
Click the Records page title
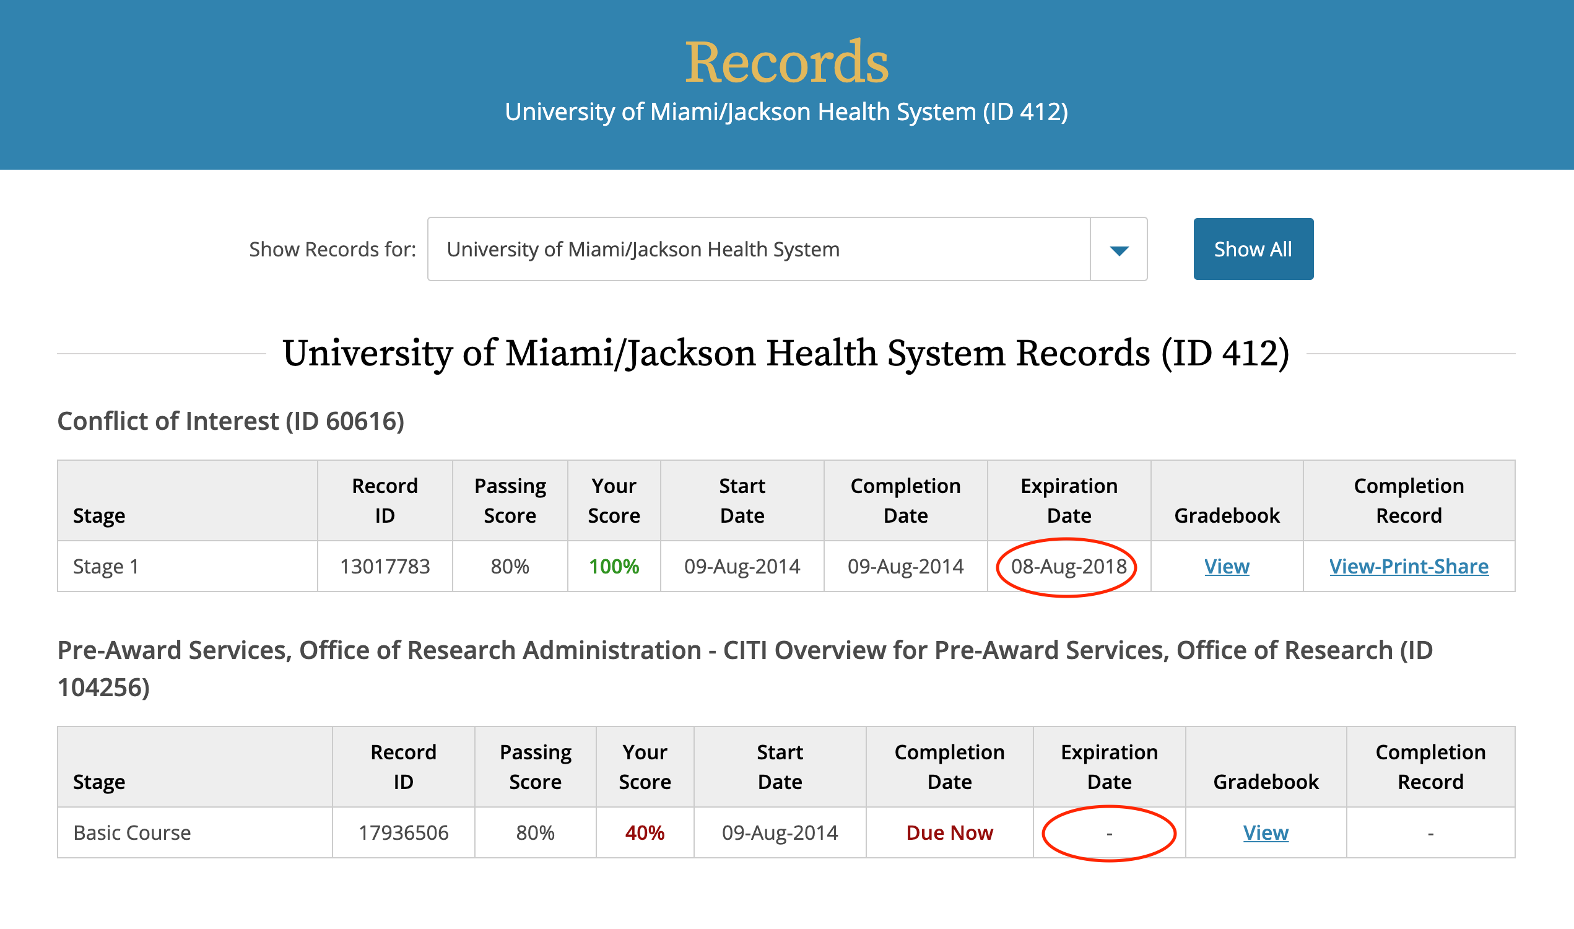pos(786,62)
